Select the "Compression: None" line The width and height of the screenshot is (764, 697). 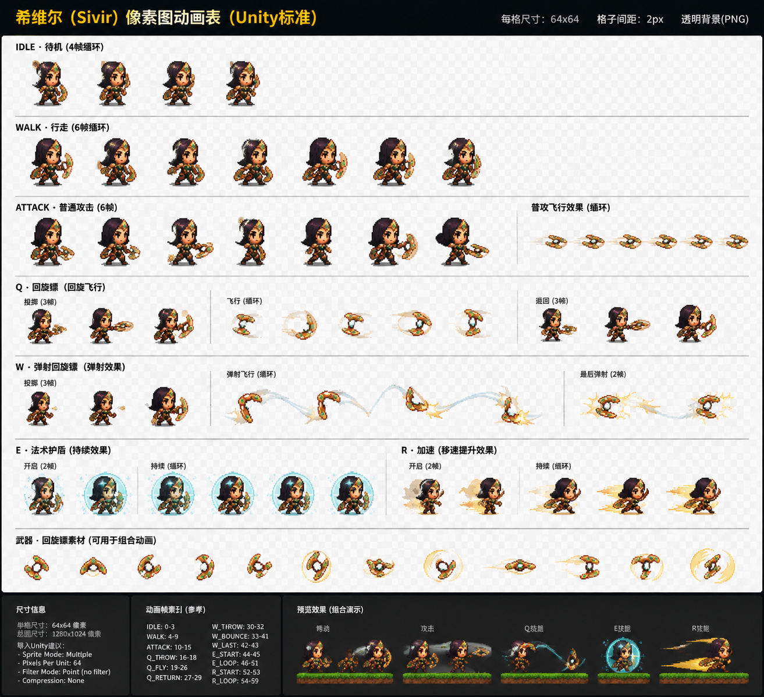51,681
